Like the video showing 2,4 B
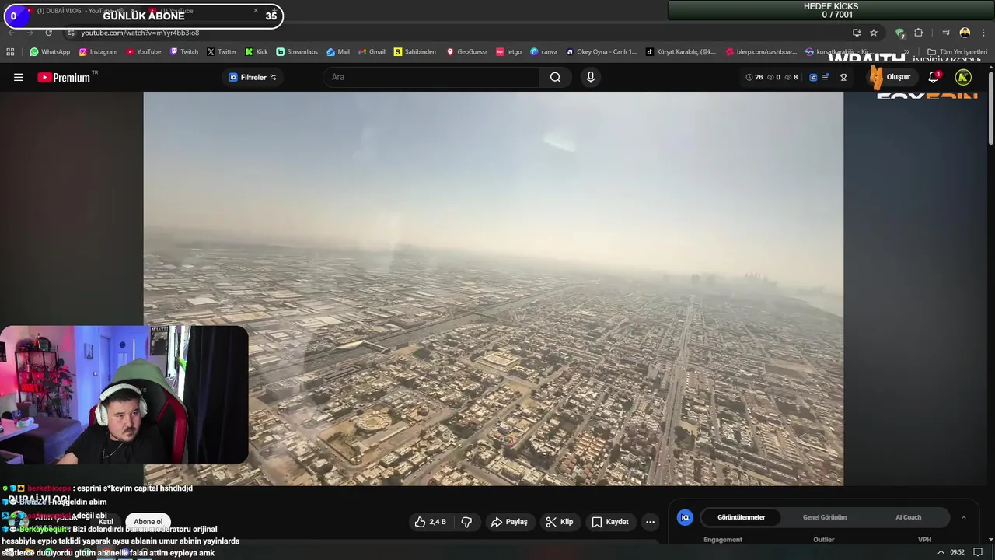The width and height of the screenshot is (995, 560). tap(430, 522)
